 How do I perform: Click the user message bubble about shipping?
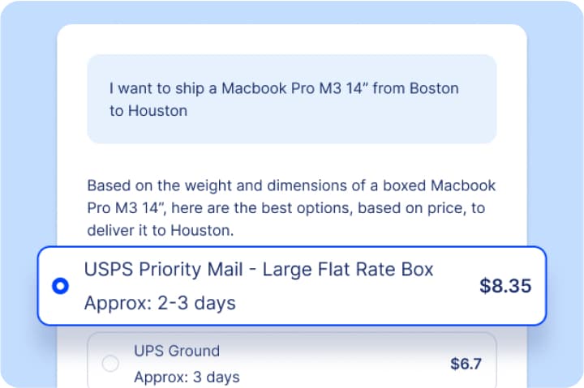point(291,99)
